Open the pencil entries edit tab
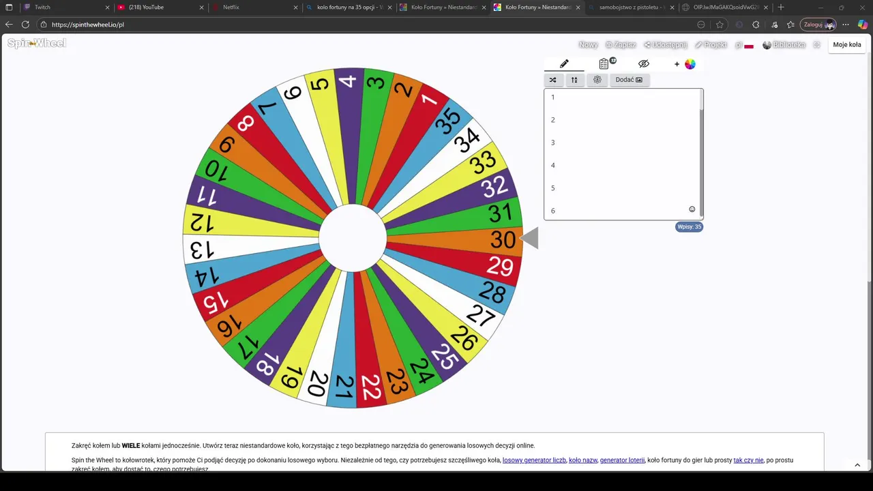This screenshot has width=873, height=491. pos(564,63)
